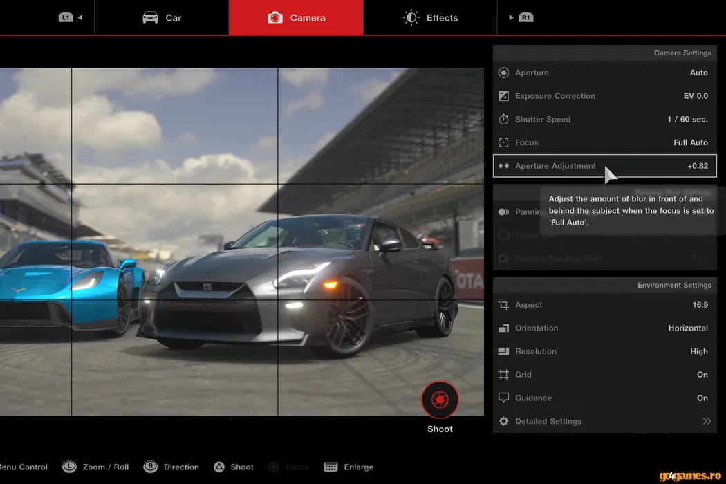Click the Orientation icon
The image size is (726, 484).
click(x=503, y=328)
